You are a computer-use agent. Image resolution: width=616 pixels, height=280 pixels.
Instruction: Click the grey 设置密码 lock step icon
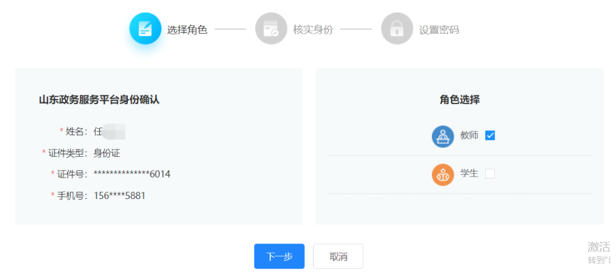[x=397, y=29]
